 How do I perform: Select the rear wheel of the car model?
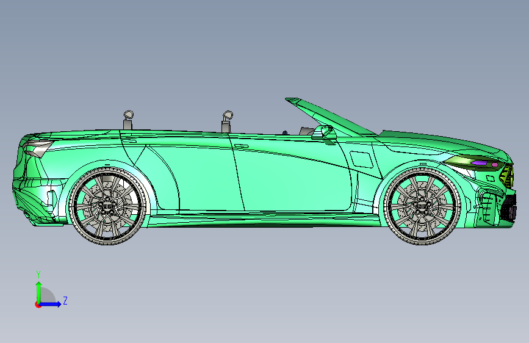point(108,206)
